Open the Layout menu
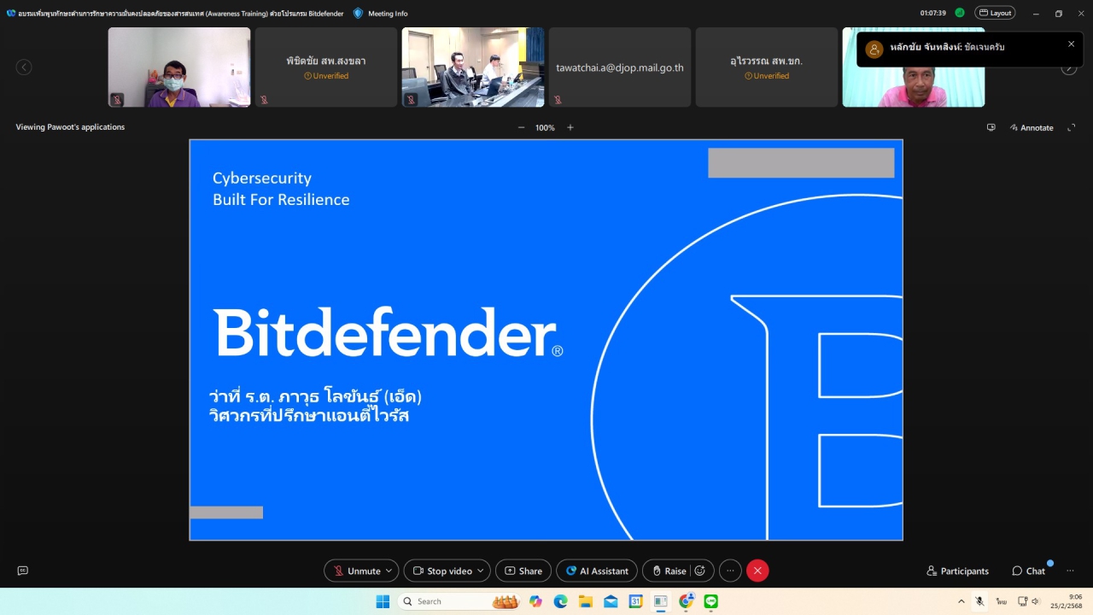 pos(995,13)
